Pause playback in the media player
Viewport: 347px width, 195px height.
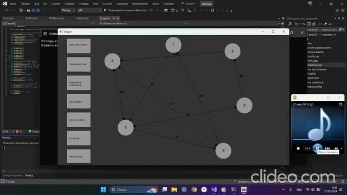click(317, 148)
